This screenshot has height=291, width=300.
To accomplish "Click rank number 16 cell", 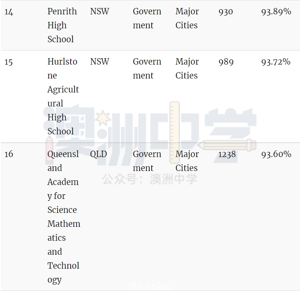I will pyautogui.click(x=9, y=154).
